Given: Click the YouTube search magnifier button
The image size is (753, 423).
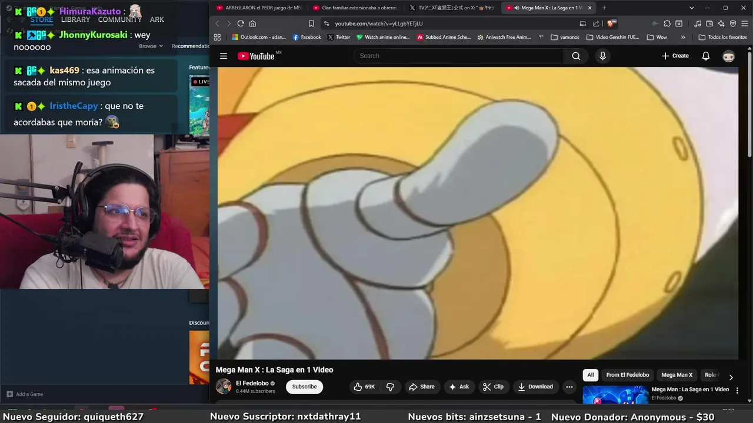Looking at the screenshot, I should tap(576, 56).
